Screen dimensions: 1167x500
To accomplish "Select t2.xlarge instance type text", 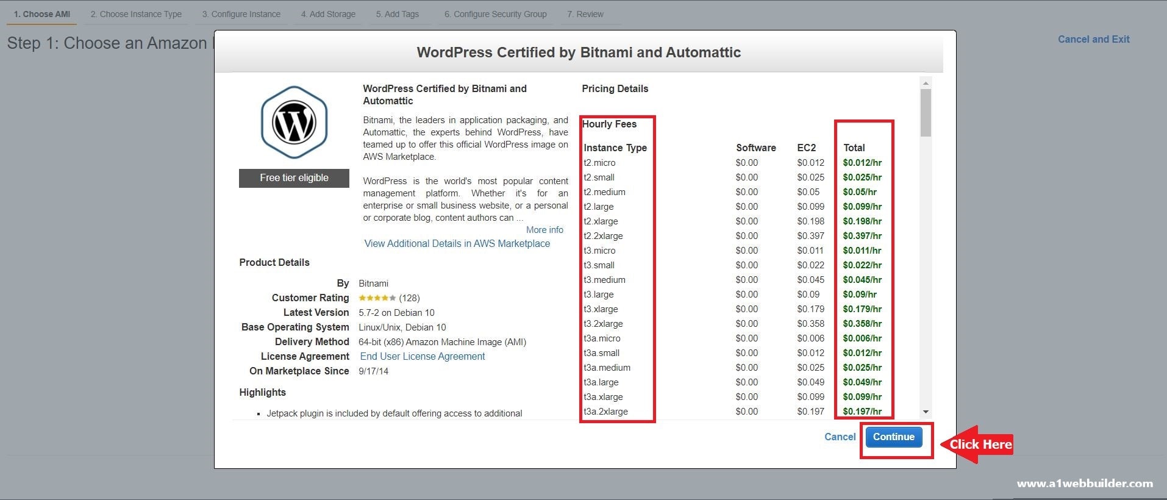I will point(601,221).
